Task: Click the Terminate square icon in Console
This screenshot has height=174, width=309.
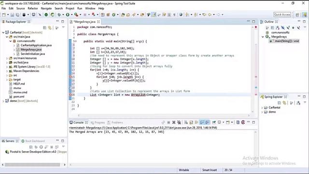Action: point(169,122)
